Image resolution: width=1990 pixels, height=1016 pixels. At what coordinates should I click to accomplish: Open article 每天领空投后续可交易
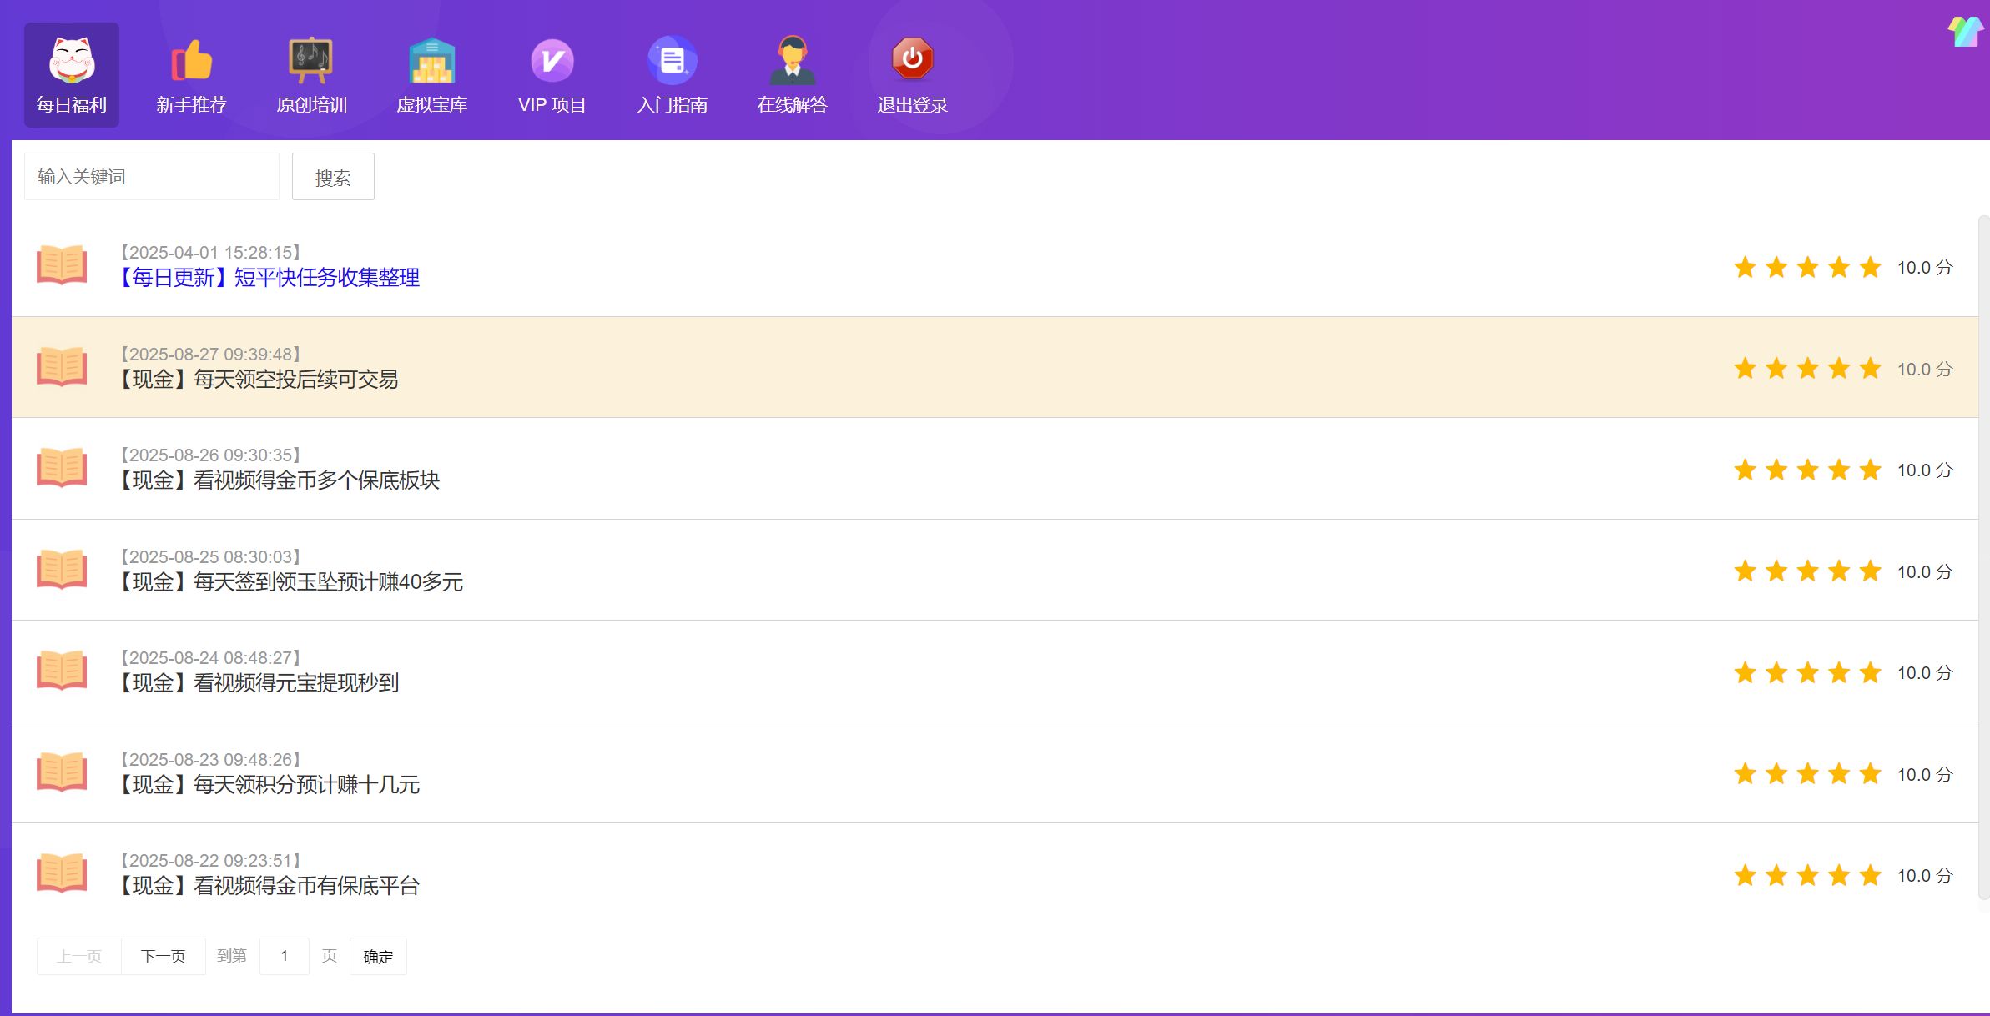pyautogui.click(x=259, y=380)
